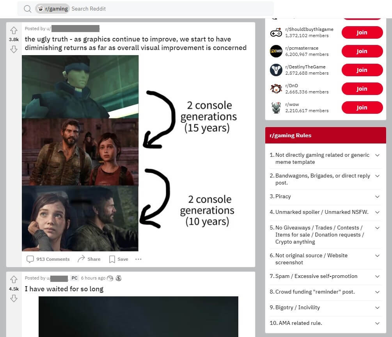Viewport: 392px width, 337px height.
Task: Click the silver S award icon
Action: pos(119,278)
